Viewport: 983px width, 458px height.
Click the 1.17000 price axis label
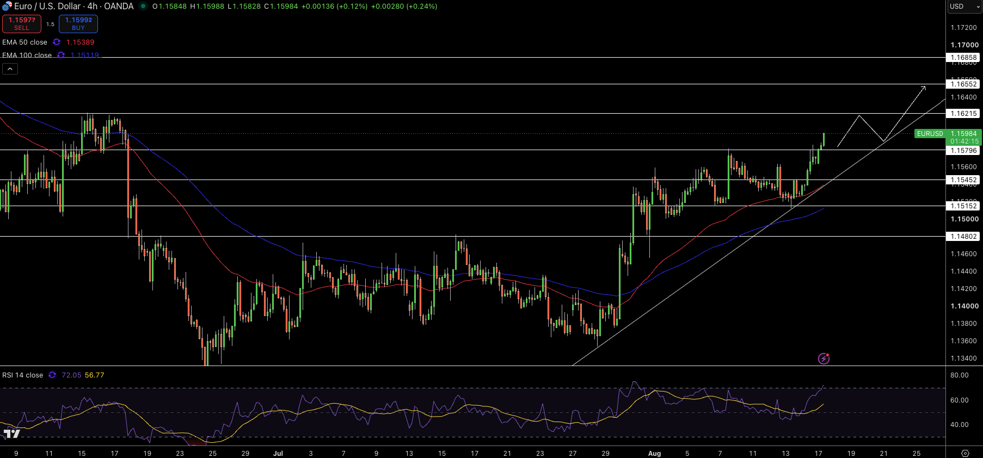coord(964,45)
